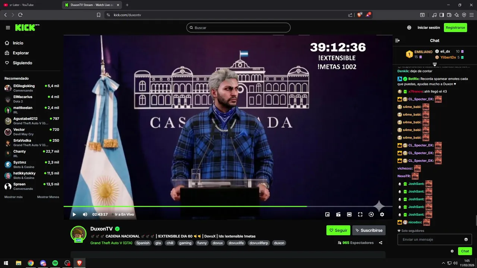Open Brave Shields icon

360,15
